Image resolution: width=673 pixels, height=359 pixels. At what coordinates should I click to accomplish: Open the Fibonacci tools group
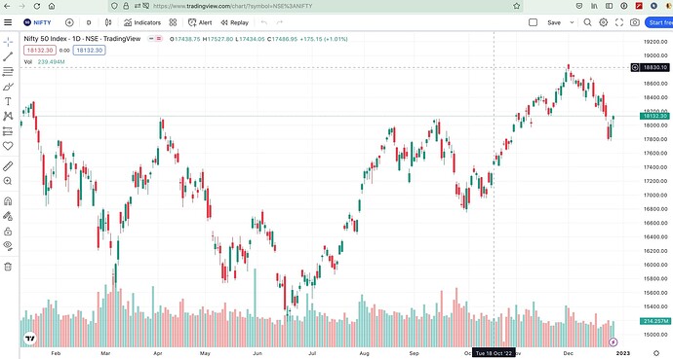[x=8, y=71]
